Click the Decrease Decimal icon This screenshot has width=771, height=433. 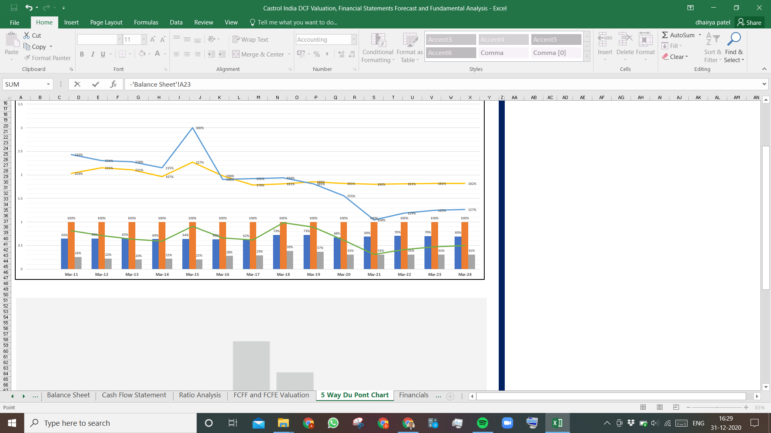click(352, 54)
